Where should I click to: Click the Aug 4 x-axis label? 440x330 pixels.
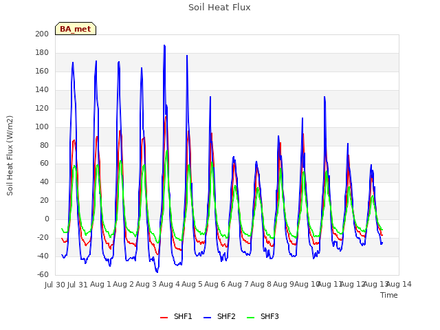tap(169, 284)
